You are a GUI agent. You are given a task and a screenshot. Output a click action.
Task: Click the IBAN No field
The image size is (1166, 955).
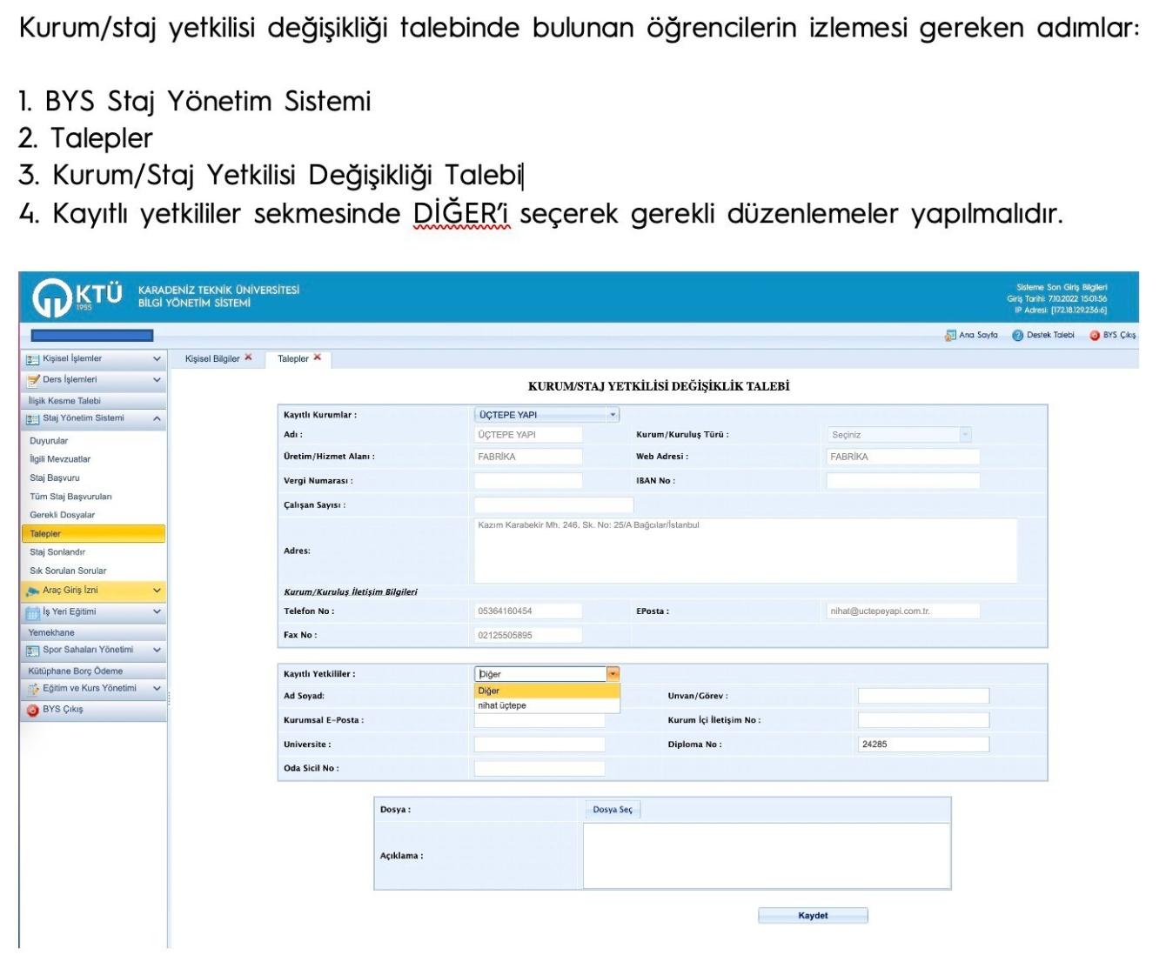903,480
